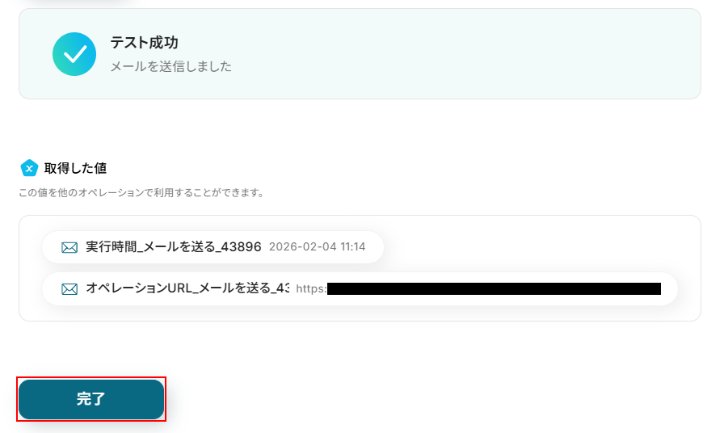The width and height of the screenshot is (724, 433).
Task: Click the 完了 button
Action: [x=91, y=399]
